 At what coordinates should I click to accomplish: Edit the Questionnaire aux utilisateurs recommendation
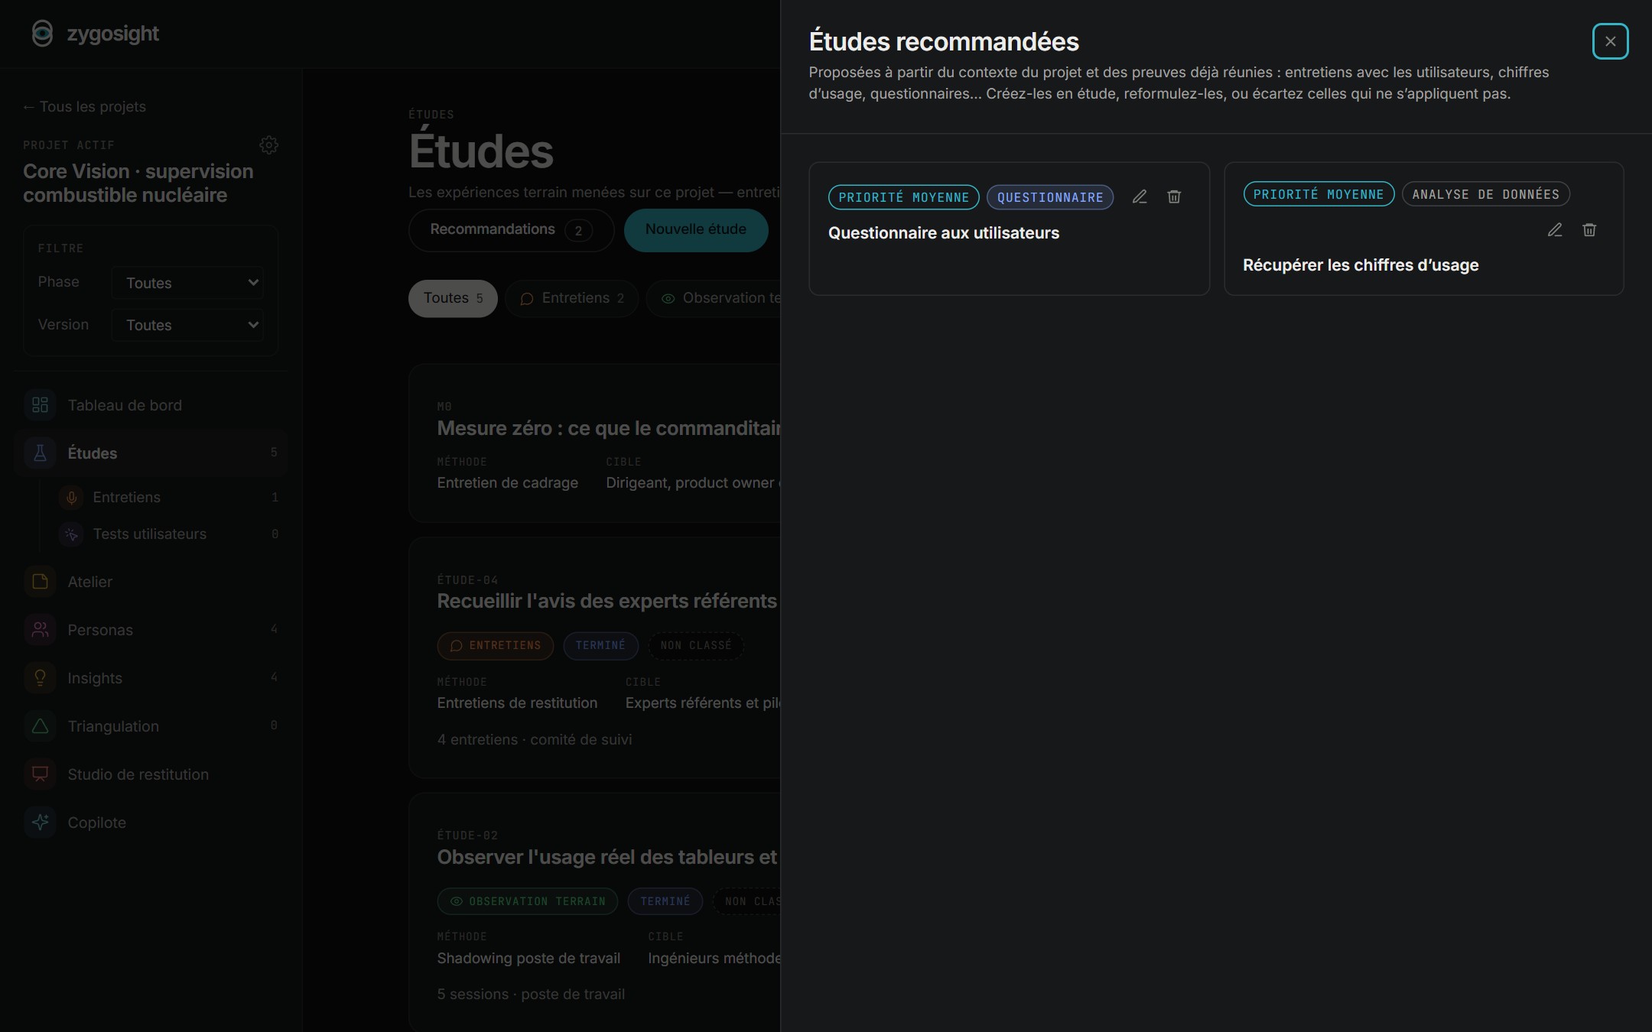(x=1140, y=197)
